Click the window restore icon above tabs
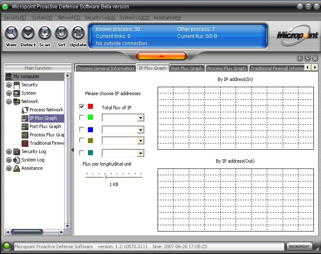This screenshot has width=321, height=254. click(307, 58)
